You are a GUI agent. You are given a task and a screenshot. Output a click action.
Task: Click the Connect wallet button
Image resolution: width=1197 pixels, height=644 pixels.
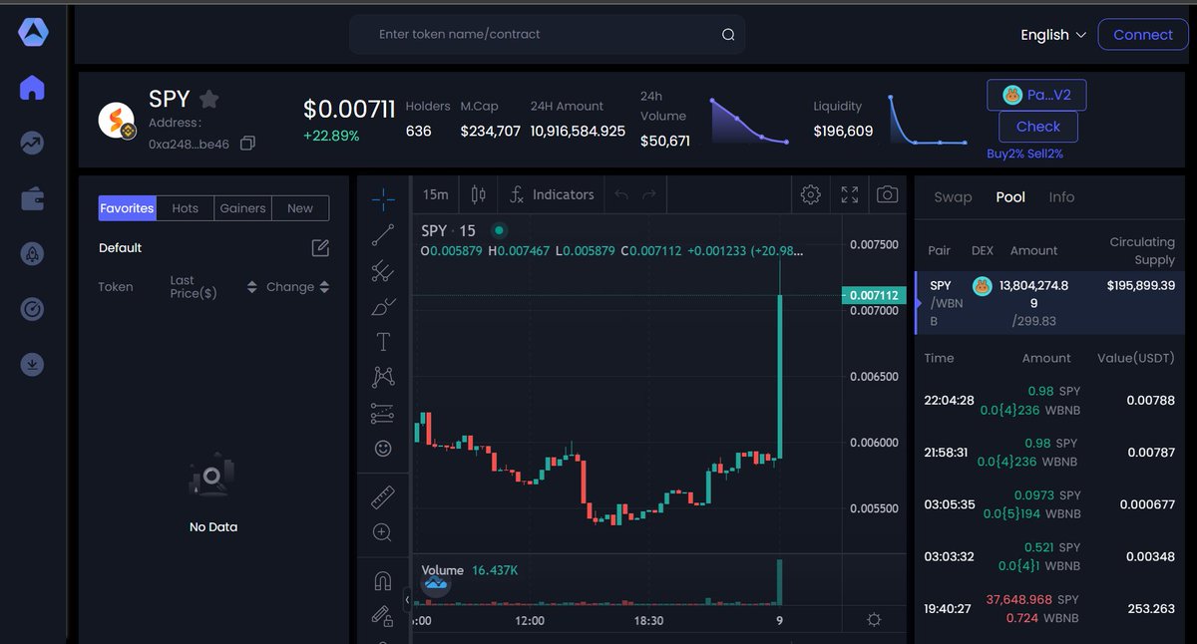1143,34
